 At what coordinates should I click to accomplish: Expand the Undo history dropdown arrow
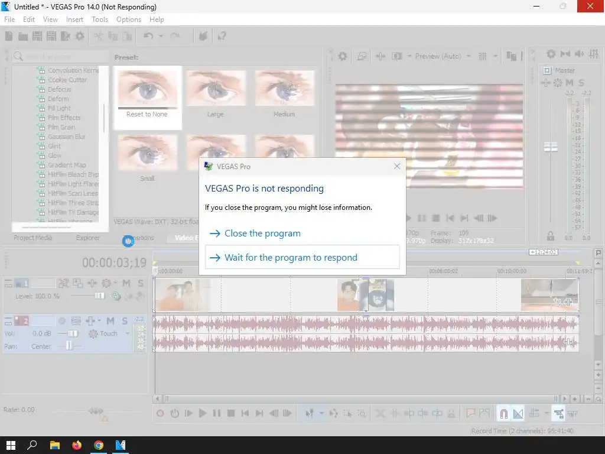[161, 36]
